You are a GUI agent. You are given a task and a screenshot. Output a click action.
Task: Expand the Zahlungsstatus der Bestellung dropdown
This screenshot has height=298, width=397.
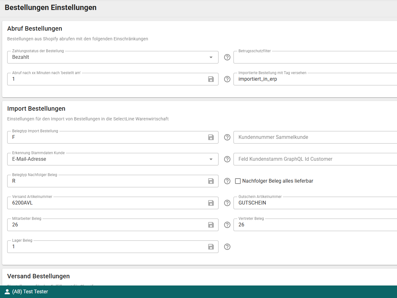pos(211,57)
